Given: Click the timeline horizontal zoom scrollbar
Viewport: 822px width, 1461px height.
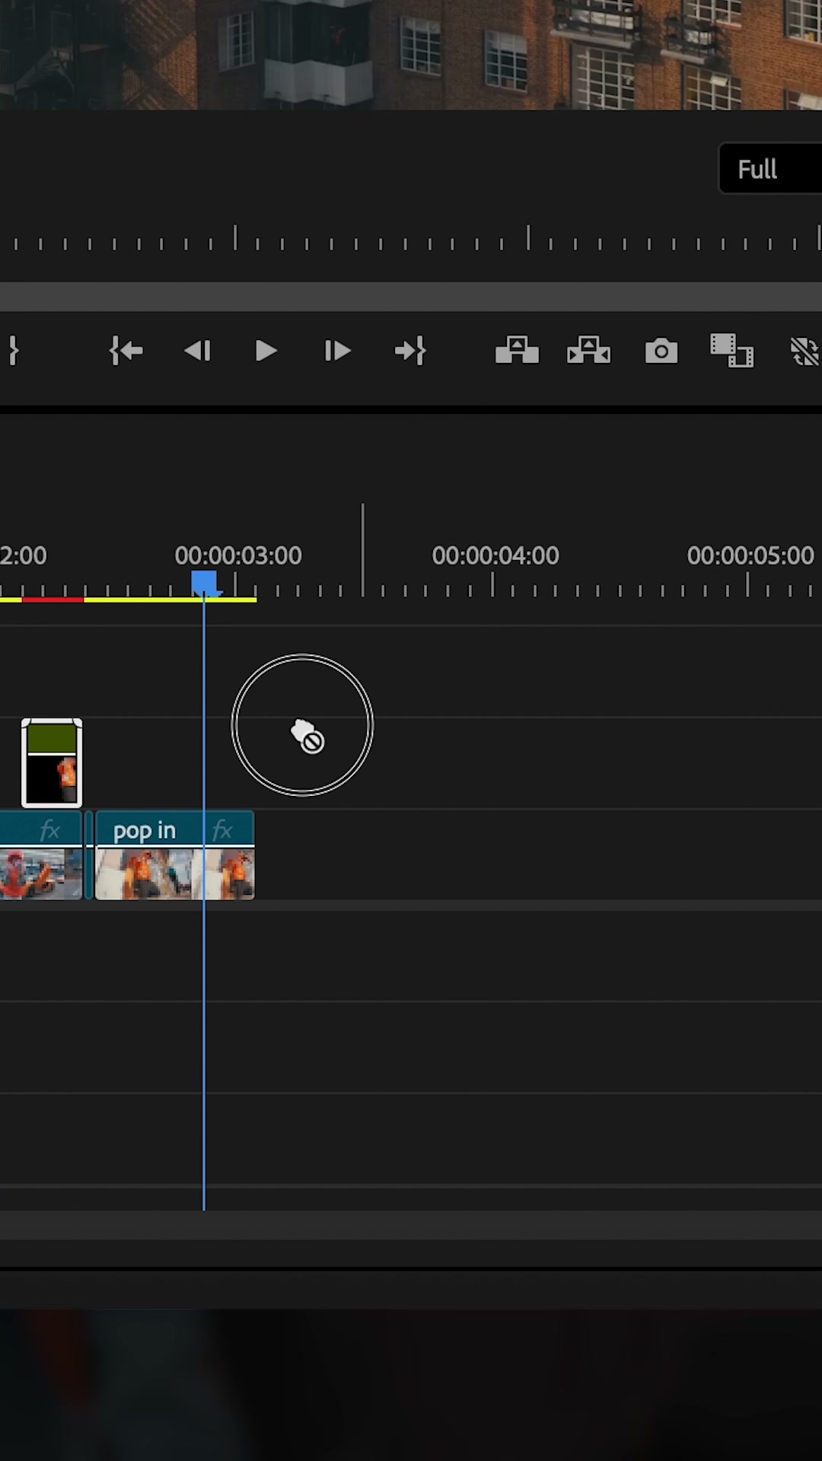Looking at the screenshot, I should click(x=411, y=1226).
